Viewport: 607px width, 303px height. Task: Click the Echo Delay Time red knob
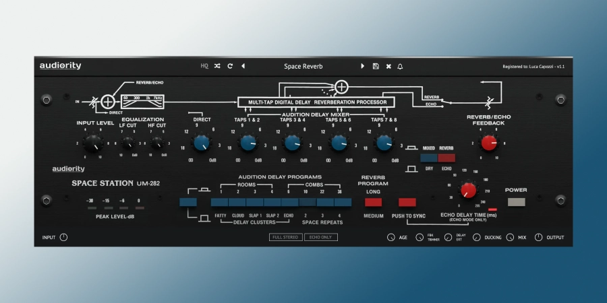(468, 190)
